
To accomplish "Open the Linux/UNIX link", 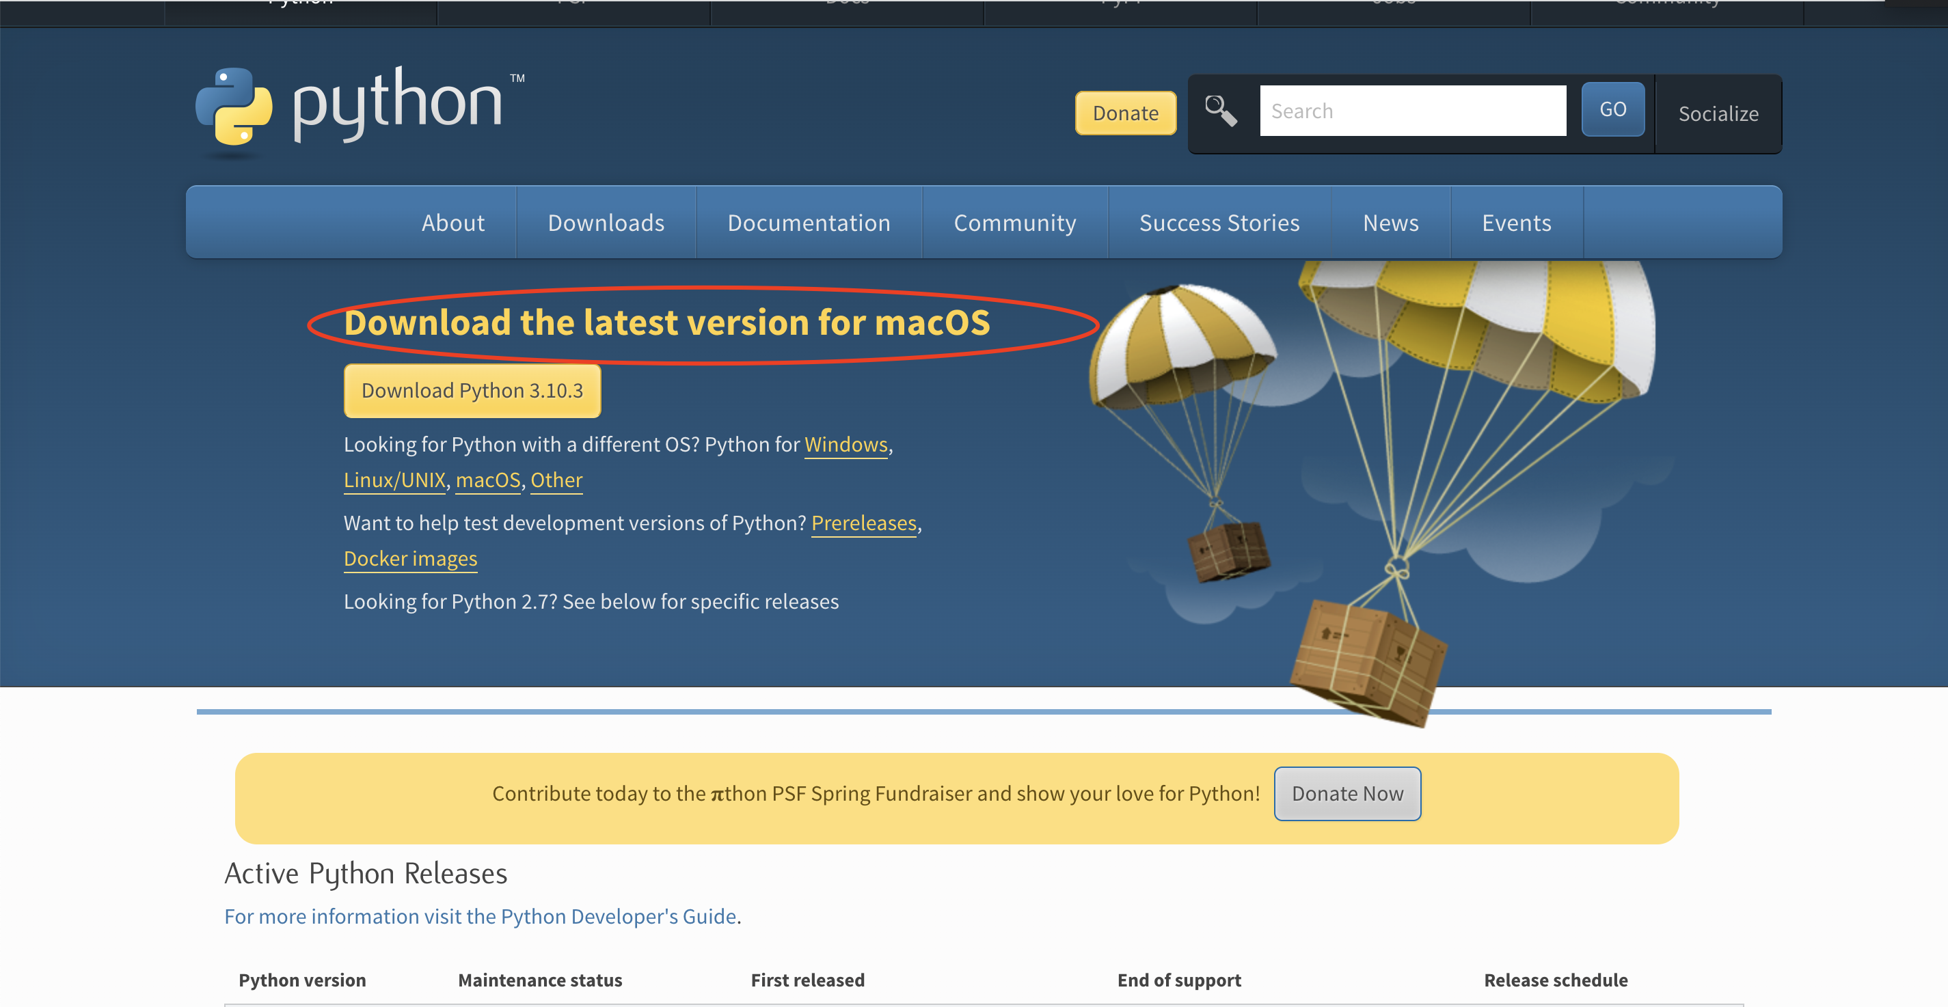I will pyautogui.click(x=394, y=480).
